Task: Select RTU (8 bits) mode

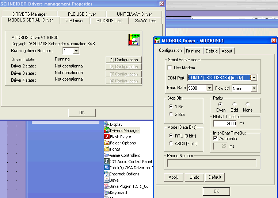Action: pyautogui.click(x=171, y=136)
